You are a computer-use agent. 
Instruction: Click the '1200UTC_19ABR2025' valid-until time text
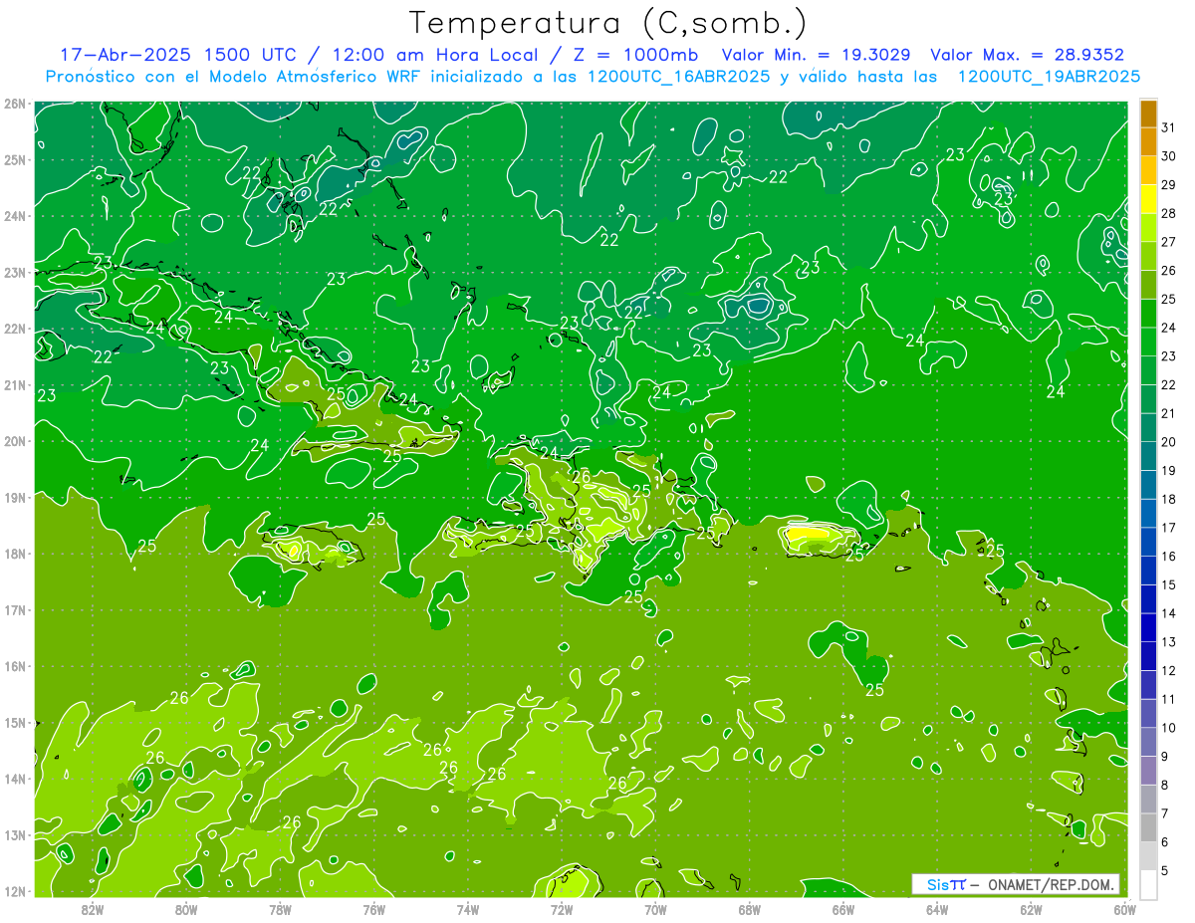(x=1049, y=77)
